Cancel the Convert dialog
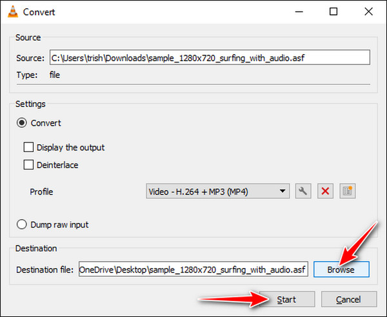This screenshot has height=317, width=387. pos(349,299)
